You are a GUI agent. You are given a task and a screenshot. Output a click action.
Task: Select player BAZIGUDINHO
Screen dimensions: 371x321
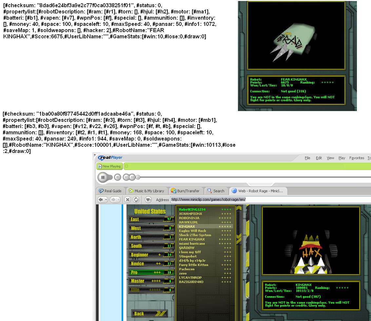click(205, 282)
